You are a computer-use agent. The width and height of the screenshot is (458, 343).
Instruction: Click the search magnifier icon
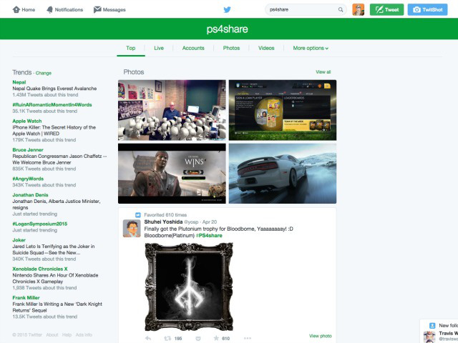(x=341, y=10)
